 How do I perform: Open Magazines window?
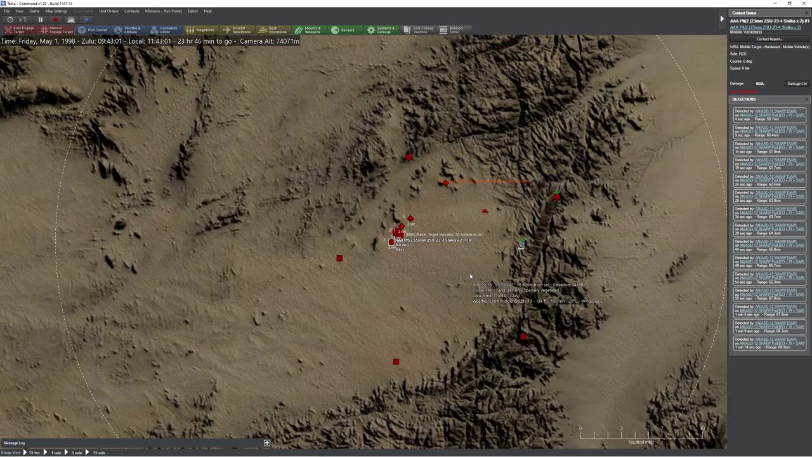coord(200,30)
